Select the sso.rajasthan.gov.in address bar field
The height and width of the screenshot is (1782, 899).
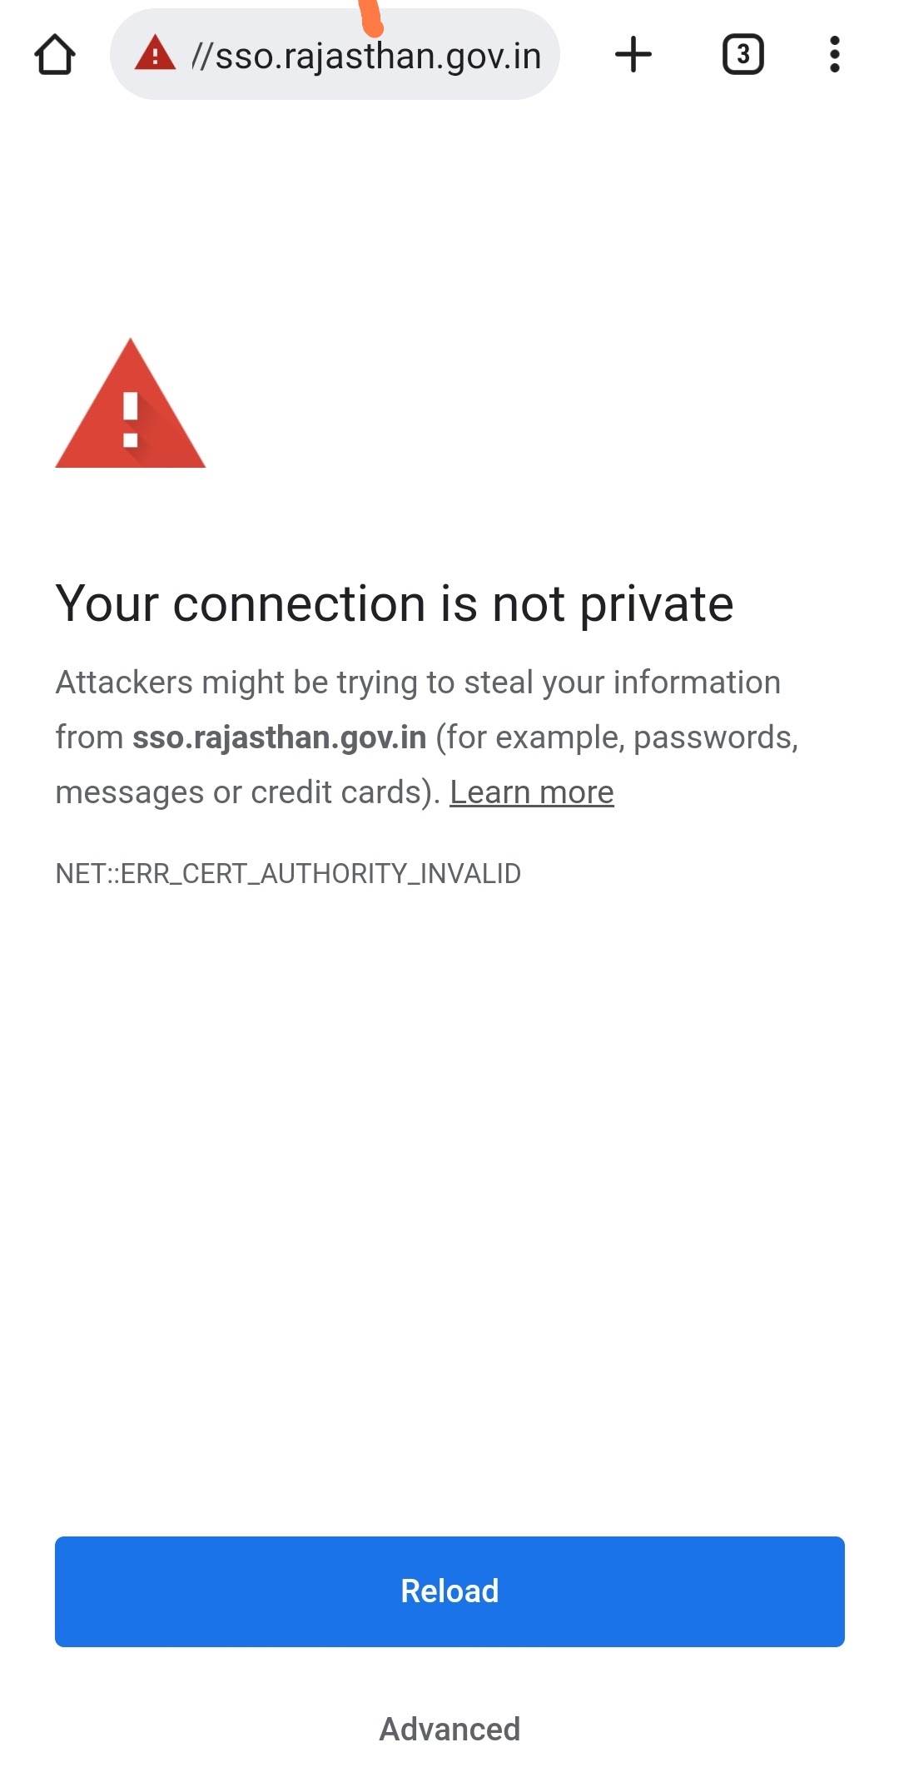pos(335,55)
